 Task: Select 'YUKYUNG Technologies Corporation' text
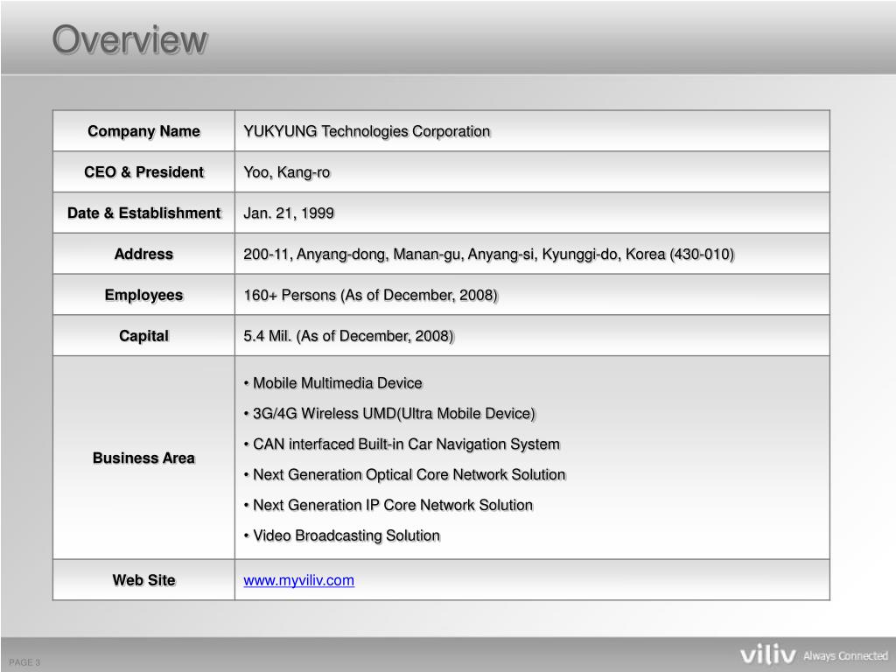click(x=367, y=131)
